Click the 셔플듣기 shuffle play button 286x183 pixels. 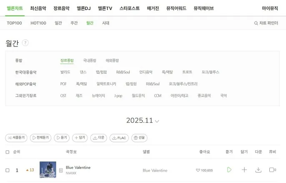point(16,138)
